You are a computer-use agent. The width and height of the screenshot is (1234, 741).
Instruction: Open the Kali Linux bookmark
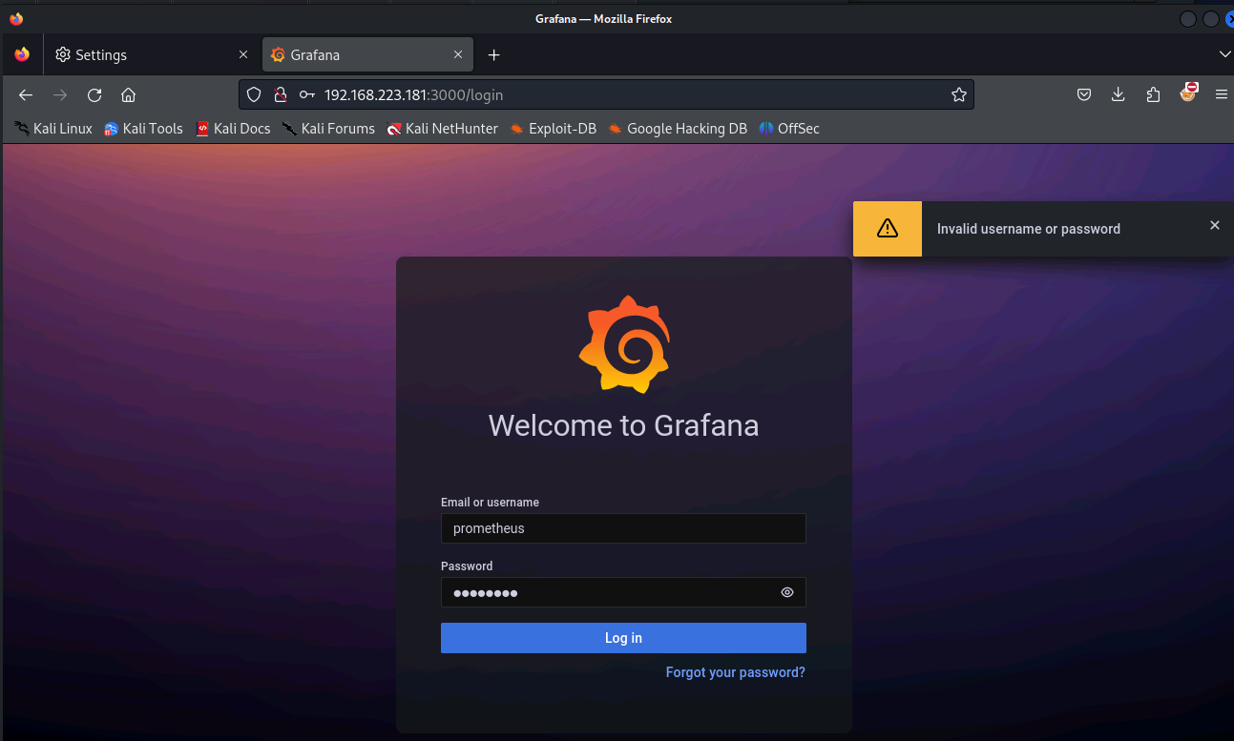(x=53, y=129)
